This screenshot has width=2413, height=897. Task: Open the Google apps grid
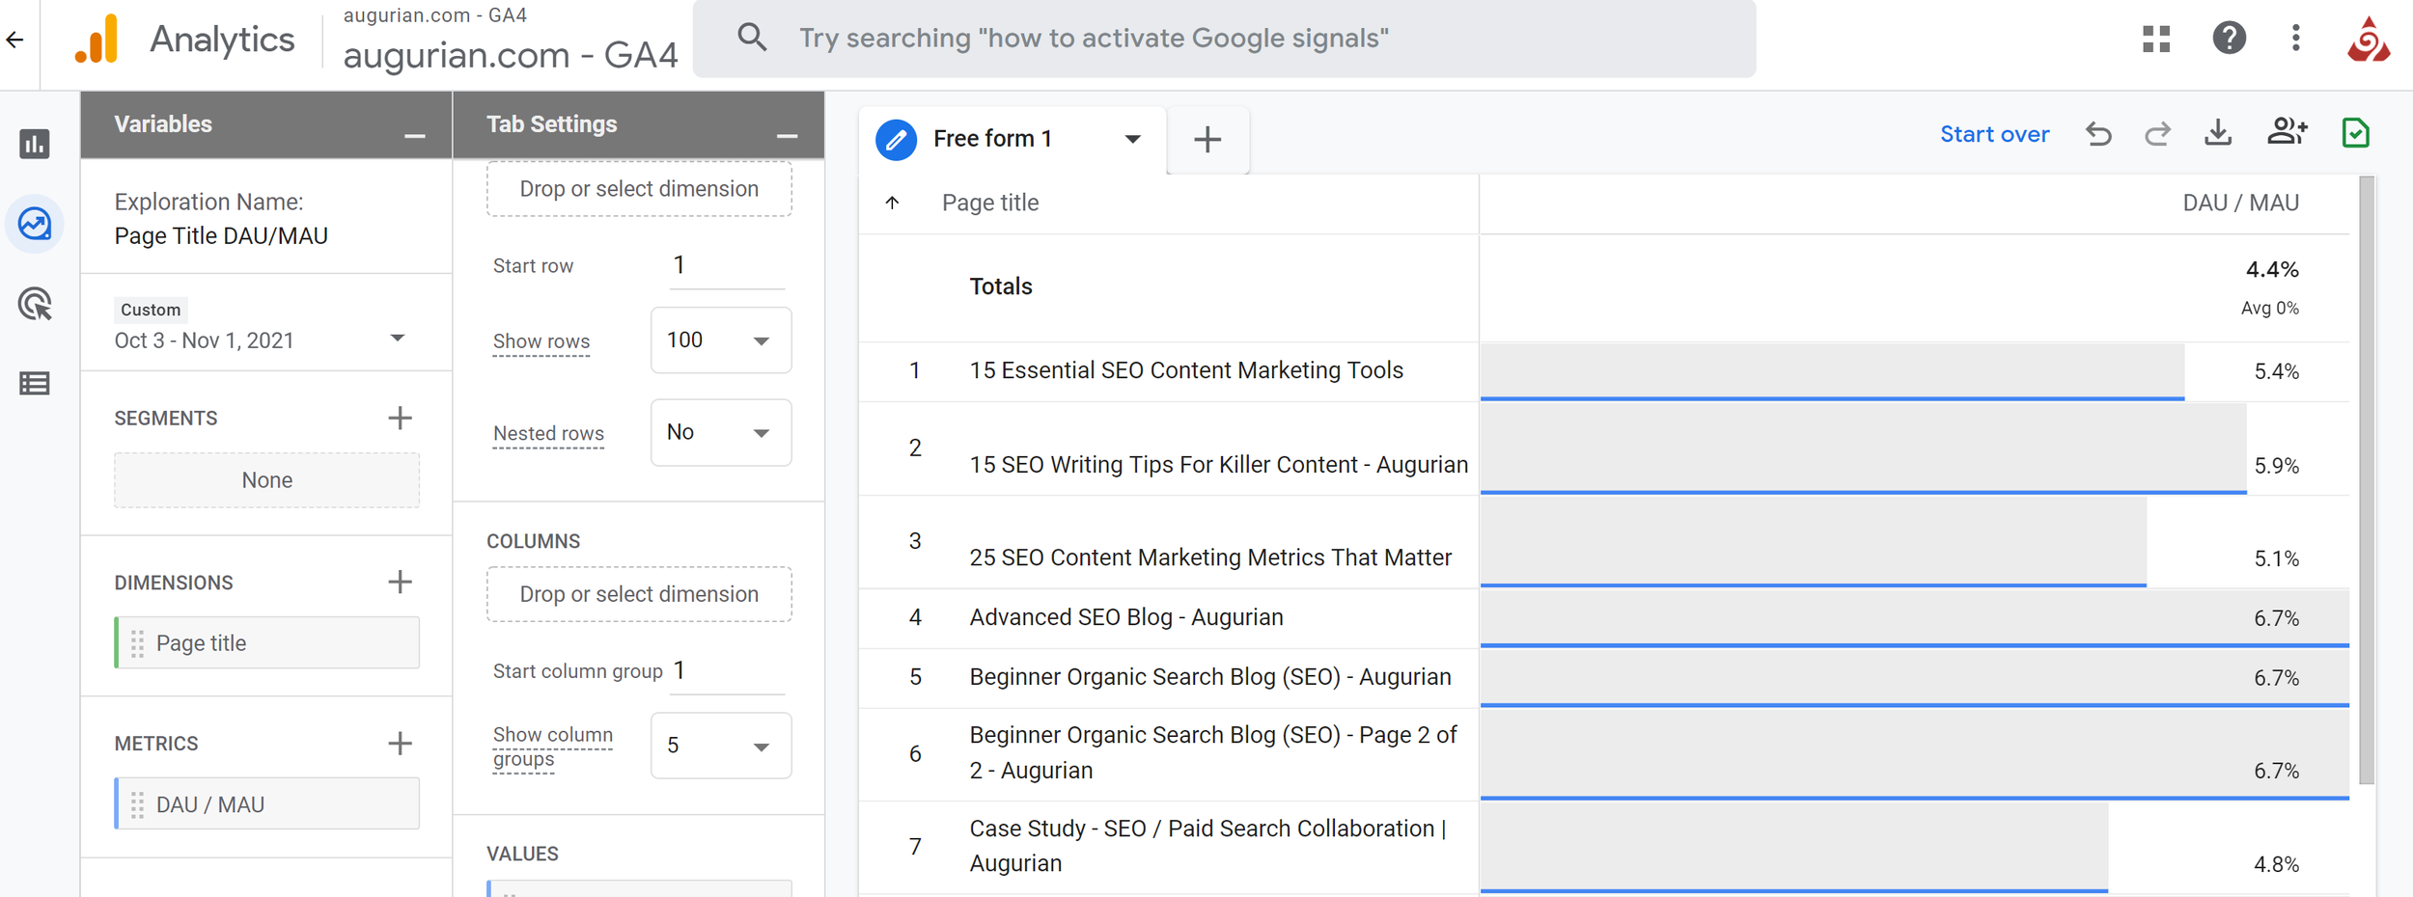coord(2156,39)
